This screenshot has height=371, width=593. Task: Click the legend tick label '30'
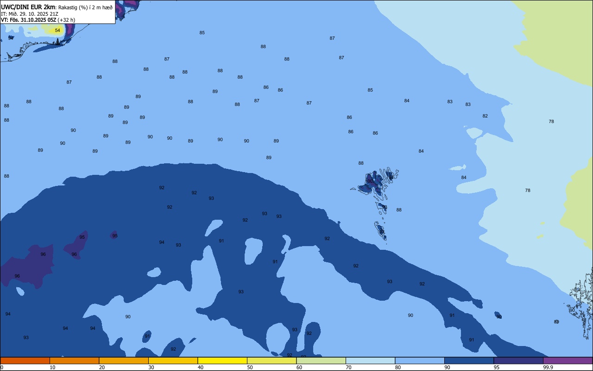(151, 367)
